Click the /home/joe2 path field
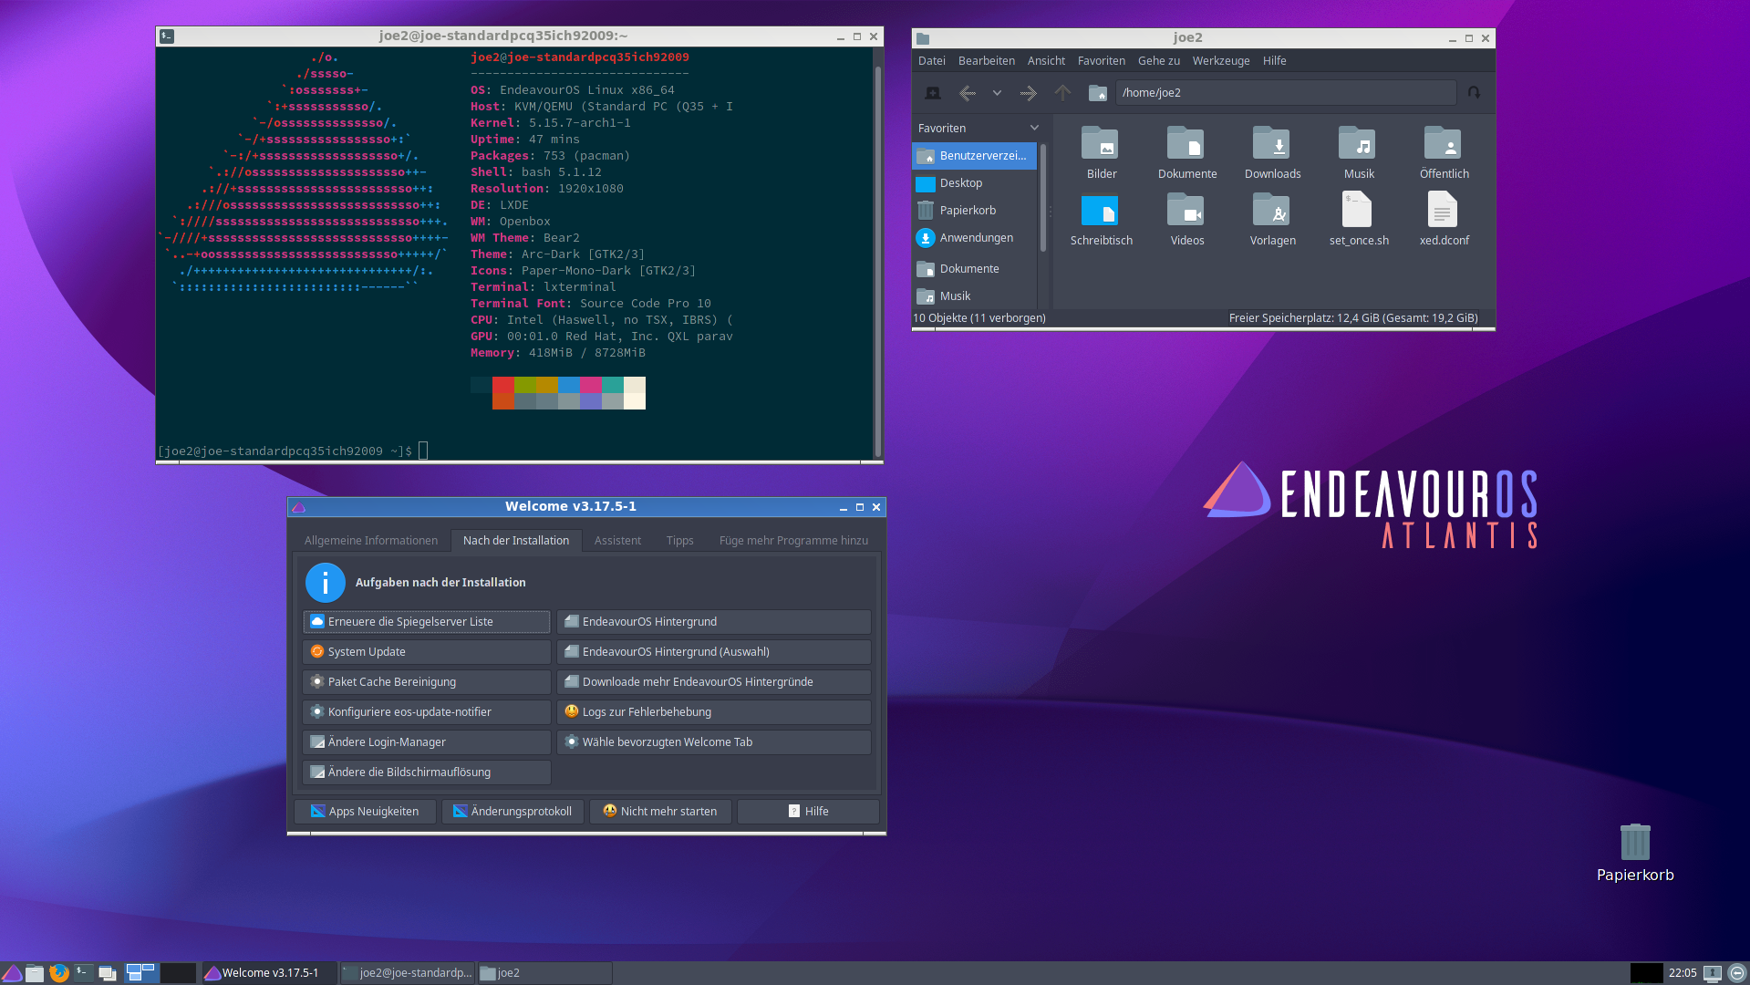This screenshot has width=1750, height=985. coord(1285,93)
